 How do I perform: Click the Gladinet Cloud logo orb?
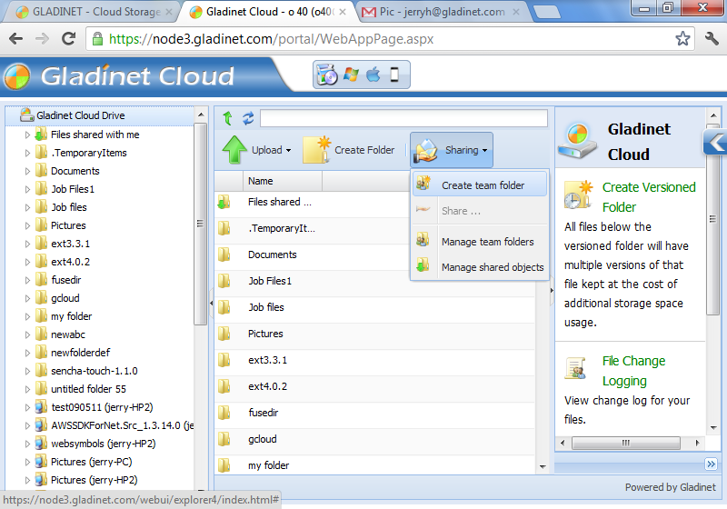coord(17,76)
